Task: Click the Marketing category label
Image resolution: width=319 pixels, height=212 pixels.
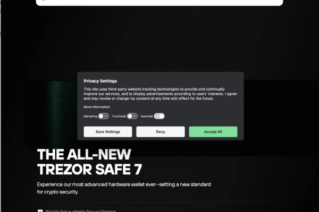Action: [90, 116]
